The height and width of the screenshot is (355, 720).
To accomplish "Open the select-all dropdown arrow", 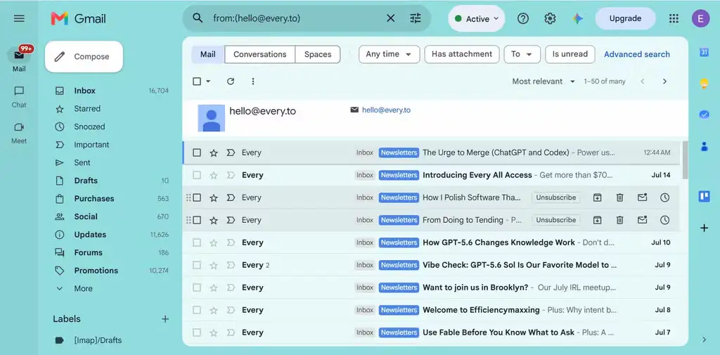I will (x=208, y=82).
